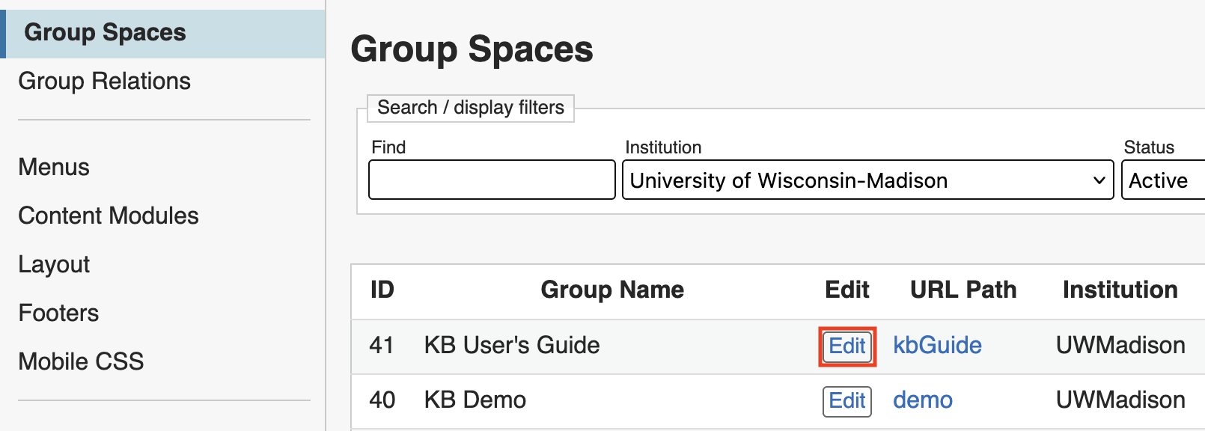
Task: Navigate to Footers page
Action: [58, 313]
